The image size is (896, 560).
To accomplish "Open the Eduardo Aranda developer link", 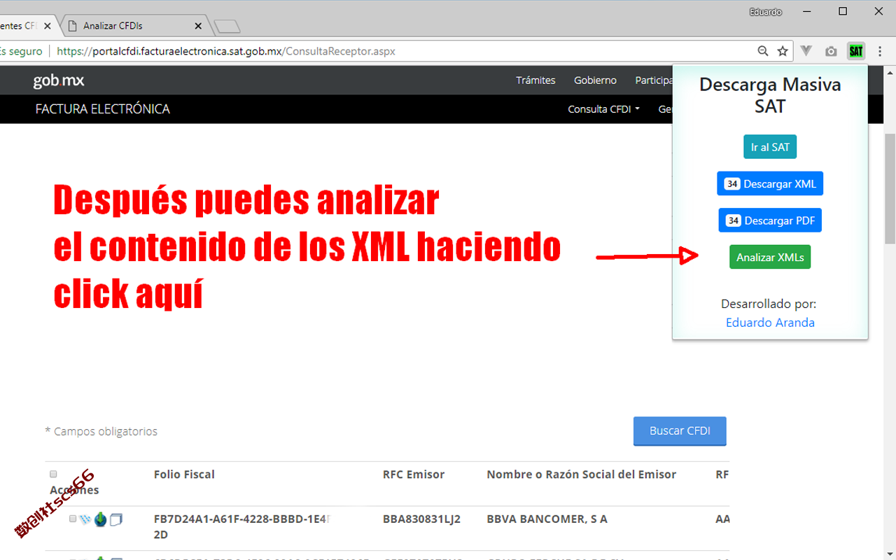I will coord(770,323).
